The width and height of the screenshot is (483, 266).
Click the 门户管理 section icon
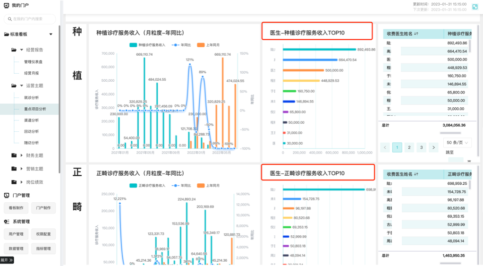pyautogui.click(x=7, y=195)
